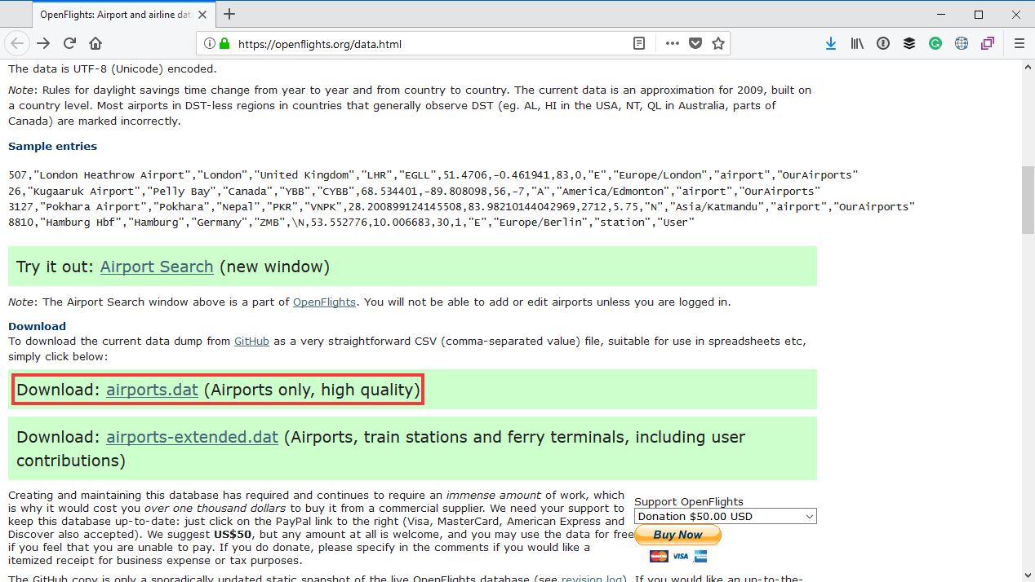Click the green secure connection padlock
The image size is (1035, 582).
pos(224,44)
